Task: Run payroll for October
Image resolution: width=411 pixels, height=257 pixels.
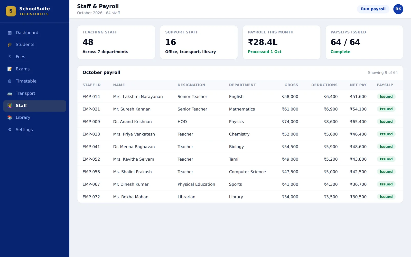Action: point(373,9)
